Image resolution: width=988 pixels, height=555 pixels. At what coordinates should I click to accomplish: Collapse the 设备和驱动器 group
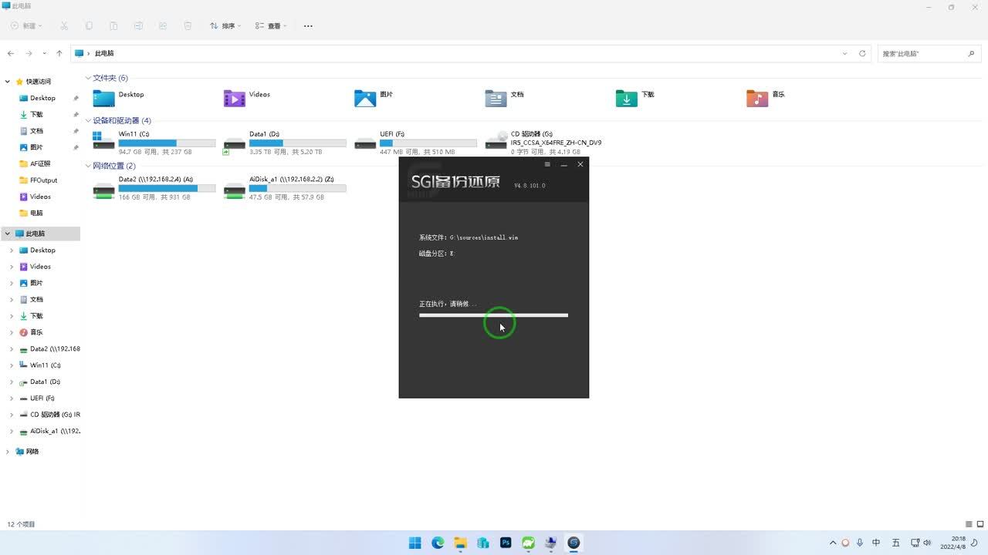pyautogui.click(x=88, y=121)
